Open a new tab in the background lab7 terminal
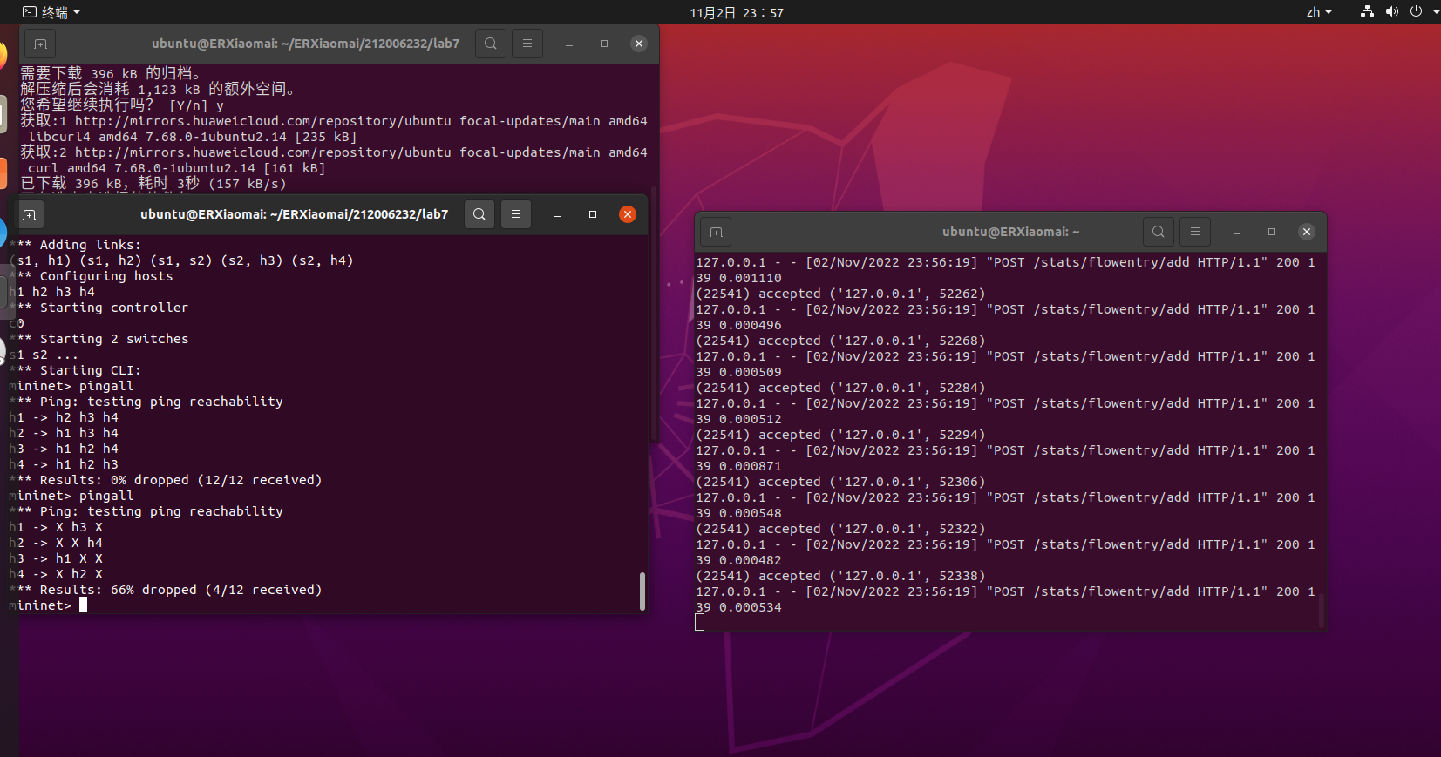This screenshot has width=1441, height=757. [x=40, y=44]
